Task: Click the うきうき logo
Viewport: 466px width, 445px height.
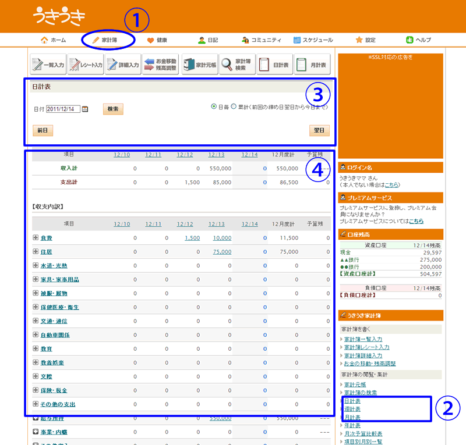Action: click(x=59, y=16)
